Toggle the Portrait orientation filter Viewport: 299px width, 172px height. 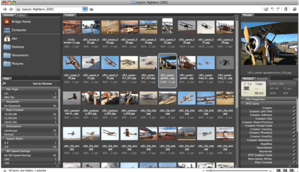pos(29,134)
